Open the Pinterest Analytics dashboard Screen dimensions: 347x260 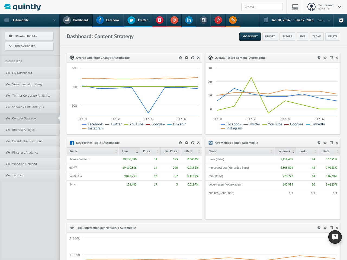pyautogui.click(x=30, y=152)
